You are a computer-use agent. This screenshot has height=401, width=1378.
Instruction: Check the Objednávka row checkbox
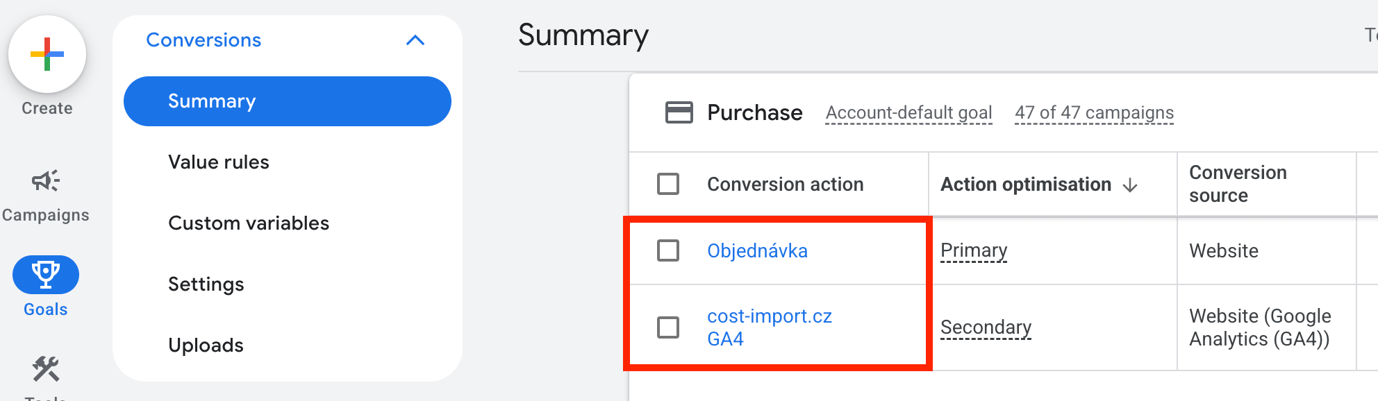668,250
